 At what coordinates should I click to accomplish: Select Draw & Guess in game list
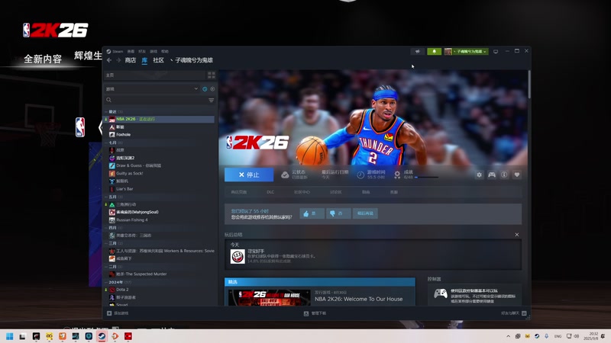pyautogui.click(x=138, y=165)
